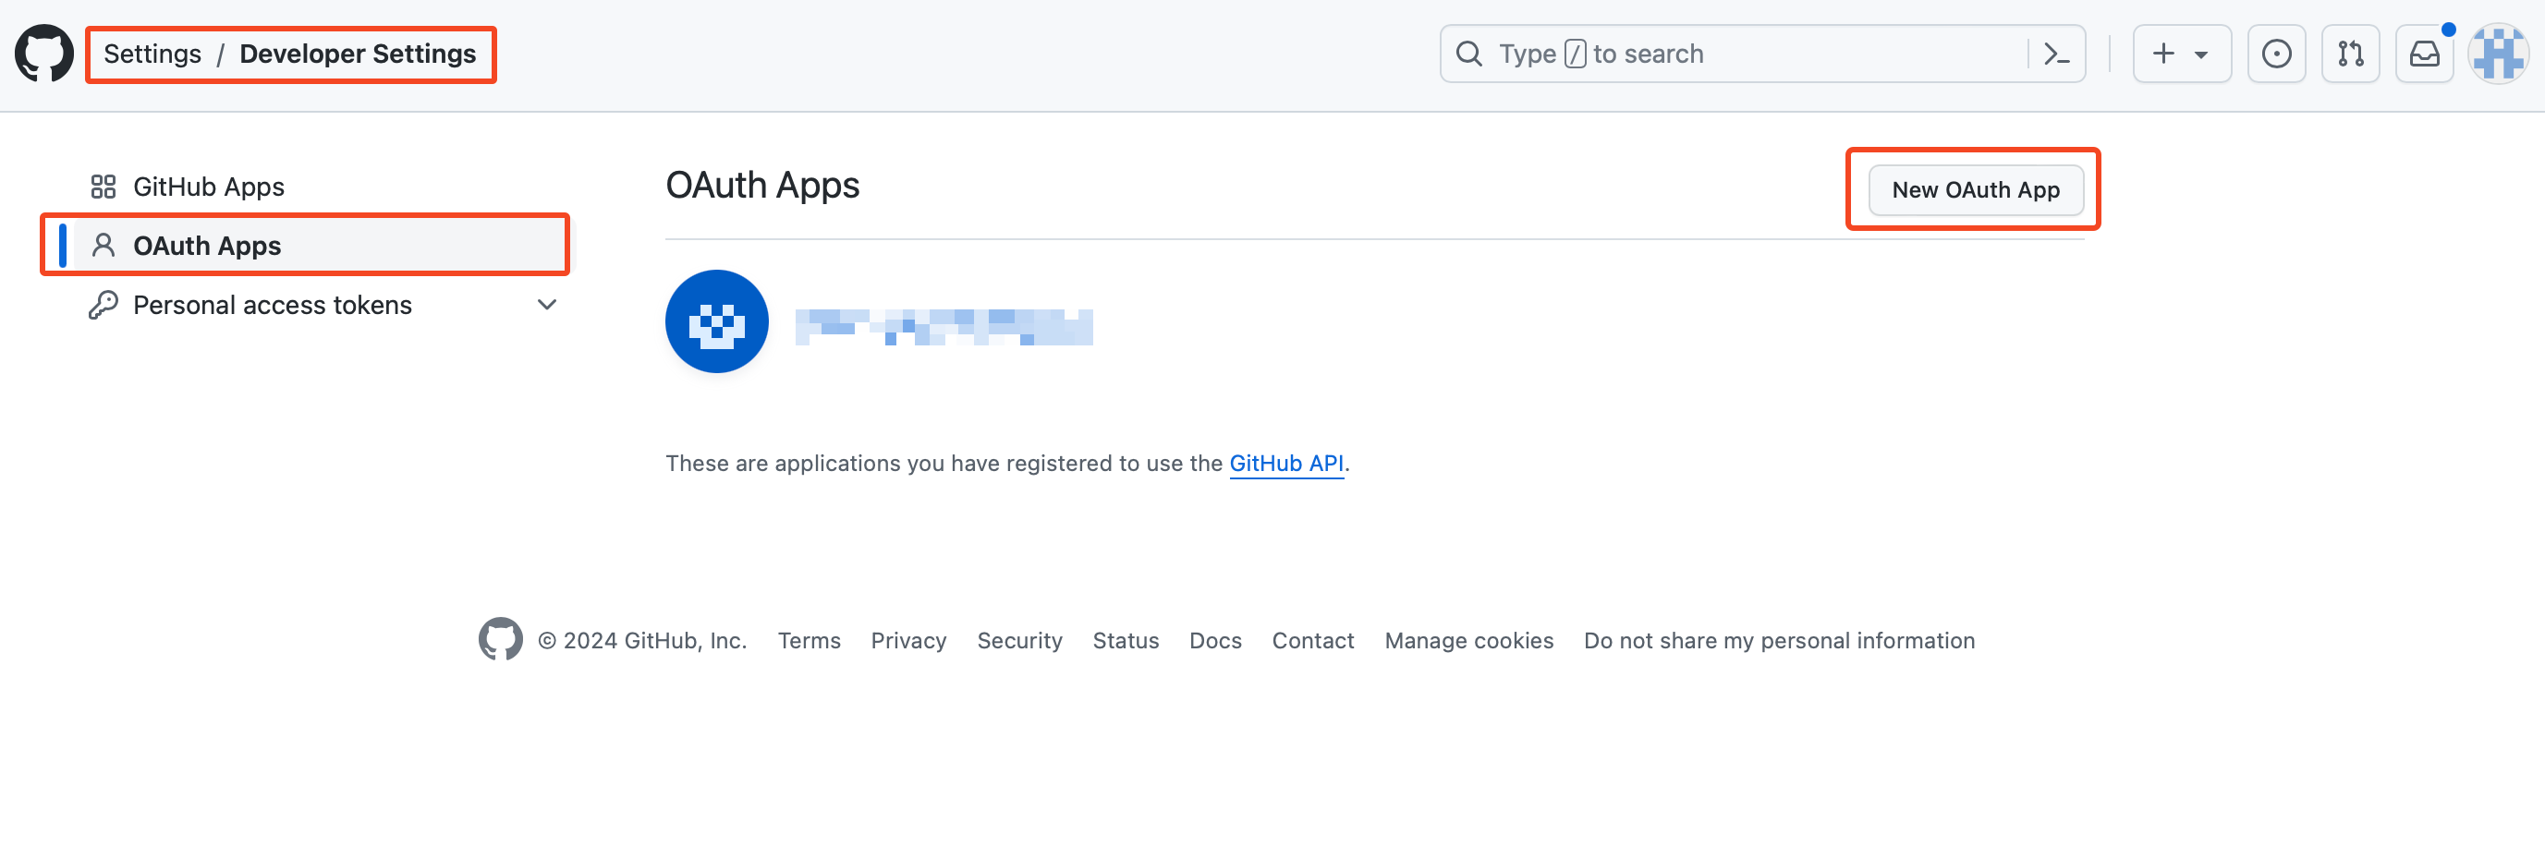
Task: Click the GitHub logo in the header
Action: pos(43,54)
